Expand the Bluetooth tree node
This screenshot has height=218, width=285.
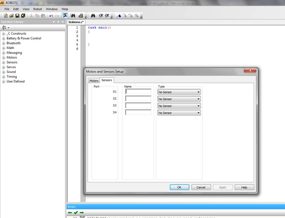[x=3, y=43]
